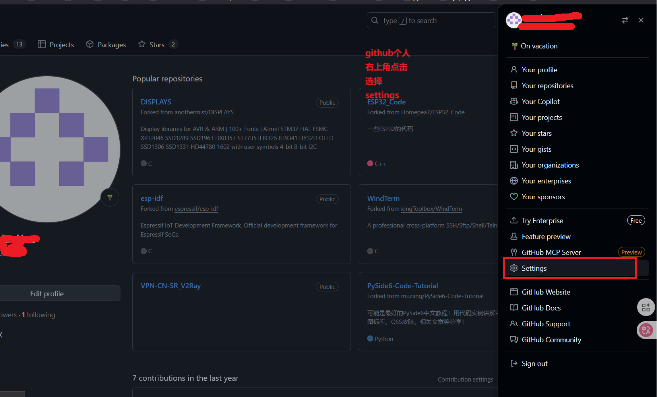657x397 pixels.
Task: Open Your gists
Action: pyautogui.click(x=577, y=149)
